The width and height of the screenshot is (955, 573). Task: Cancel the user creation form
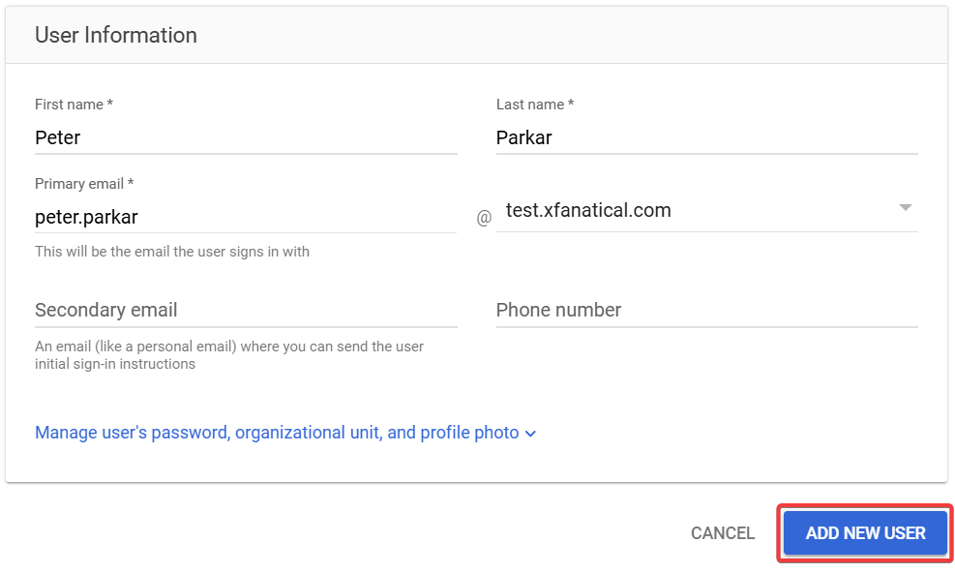[x=722, y=532]
